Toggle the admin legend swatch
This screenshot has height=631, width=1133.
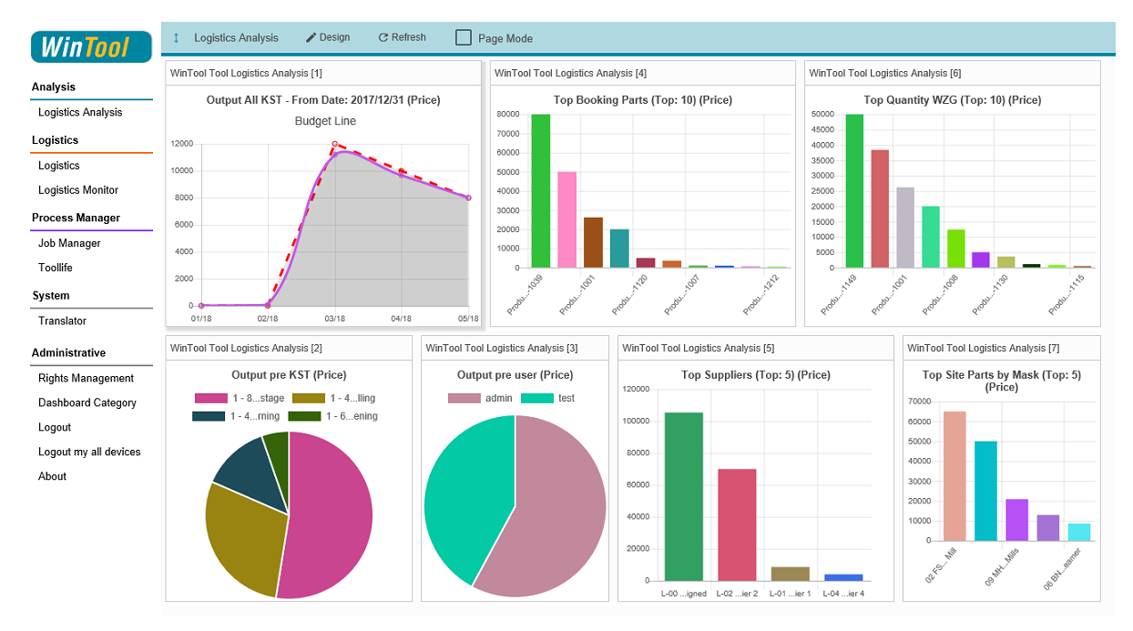pyautogui.click(x=464, y=398)
